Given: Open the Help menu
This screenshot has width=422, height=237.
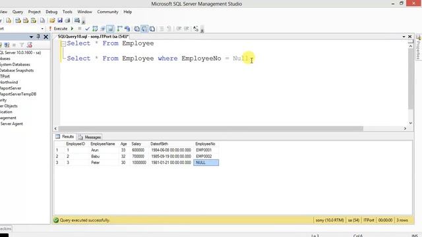Looking at the screenshot, I should [127, 12].
